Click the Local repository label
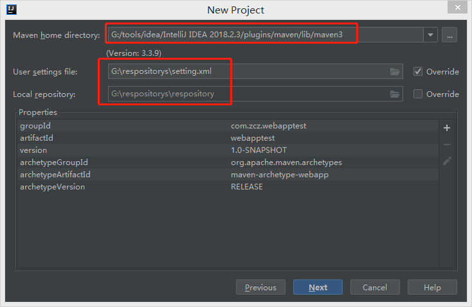 click(x=44, y=94)
